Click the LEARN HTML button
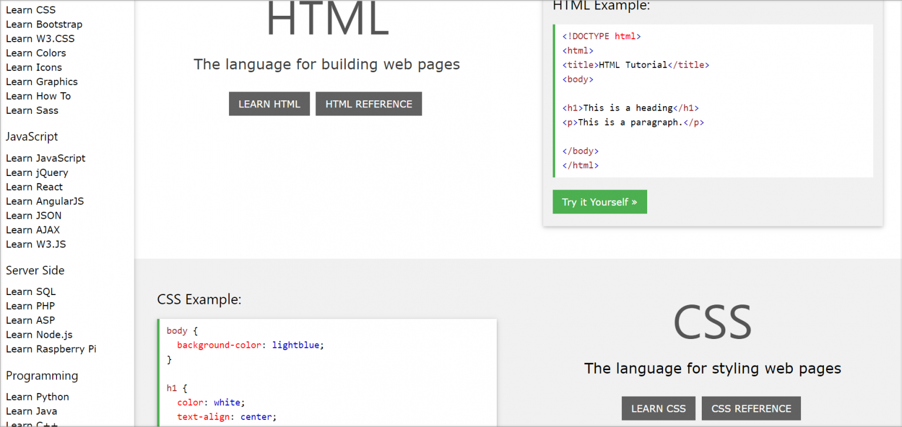Viewport: 902px width, 427px height. tap(269, 104)
